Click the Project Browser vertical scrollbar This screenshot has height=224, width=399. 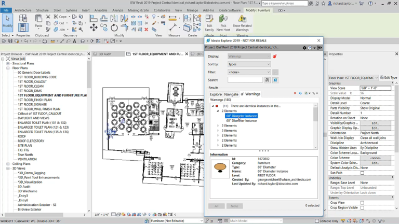coord(88,76)
